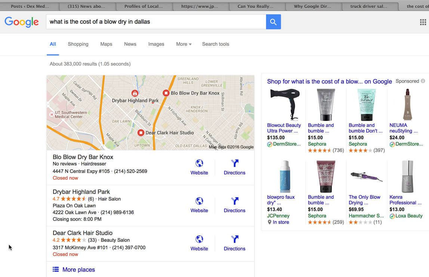This screenshot has height=277, width=429.
Task: Expand the More search options dropdown
Action: [183, 44]
